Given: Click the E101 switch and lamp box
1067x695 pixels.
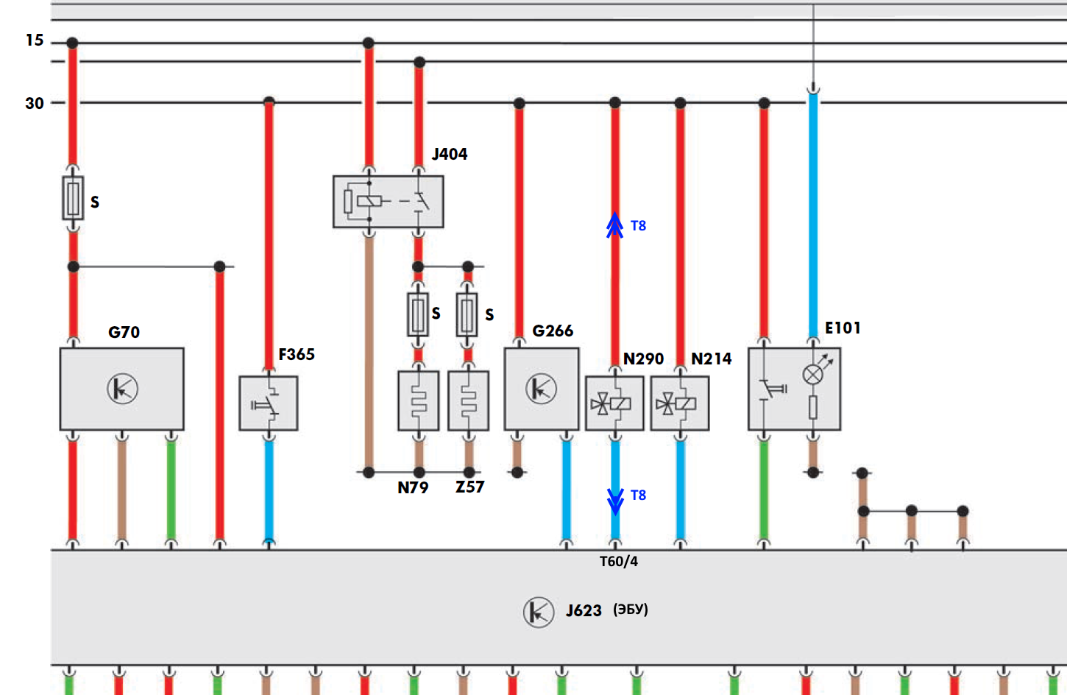Looking at the screenshot, I should (x=794, y=389).
